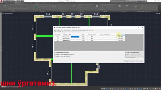Select quantity cell 4 in ОК-3 row
The width and height of the screenshot is (161, 90).
[75, 38]
